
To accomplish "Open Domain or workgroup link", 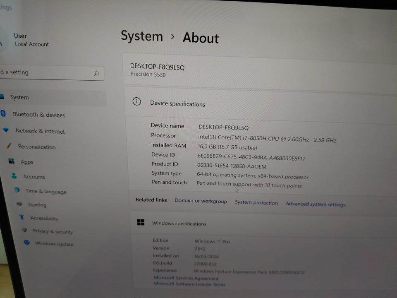I will pos(201,201).
